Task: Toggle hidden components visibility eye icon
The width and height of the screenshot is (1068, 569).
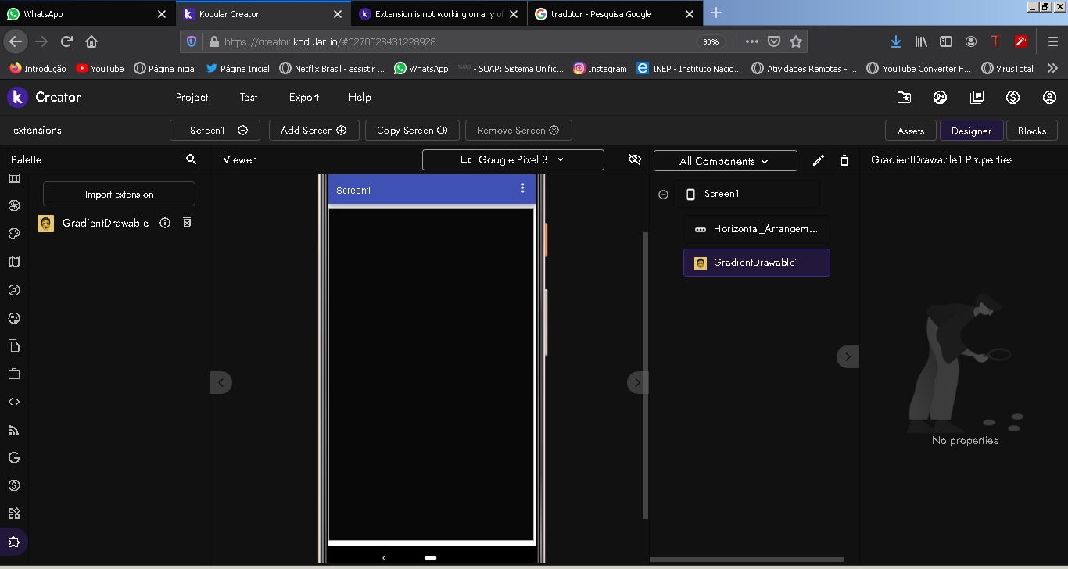Action: pyautogui.click(x=635, y=159)
